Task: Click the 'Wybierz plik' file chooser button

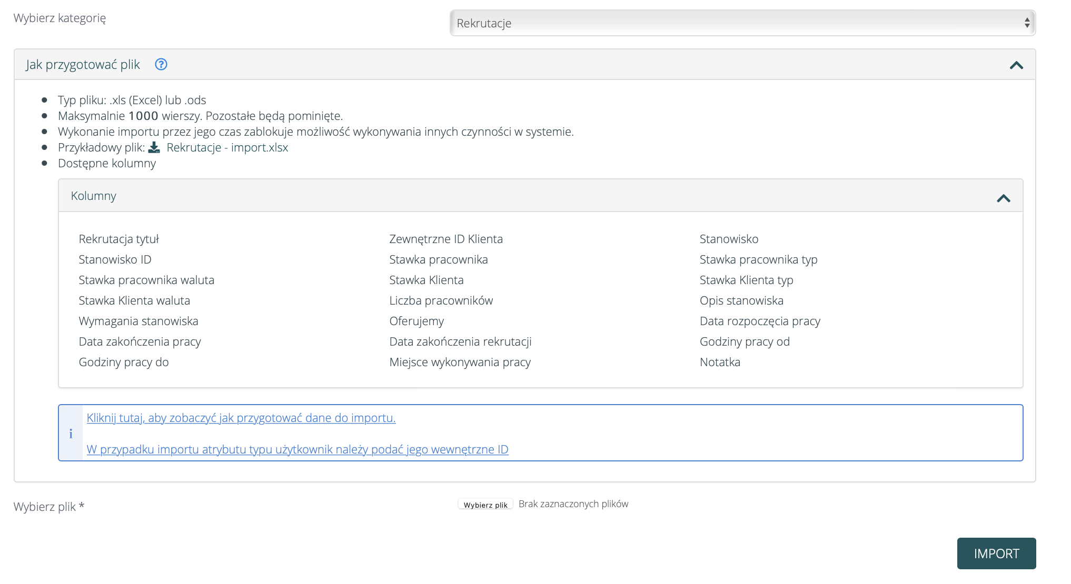Action: (x=485, y=505)
